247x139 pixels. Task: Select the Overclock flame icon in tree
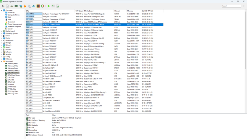coord(6,22)
